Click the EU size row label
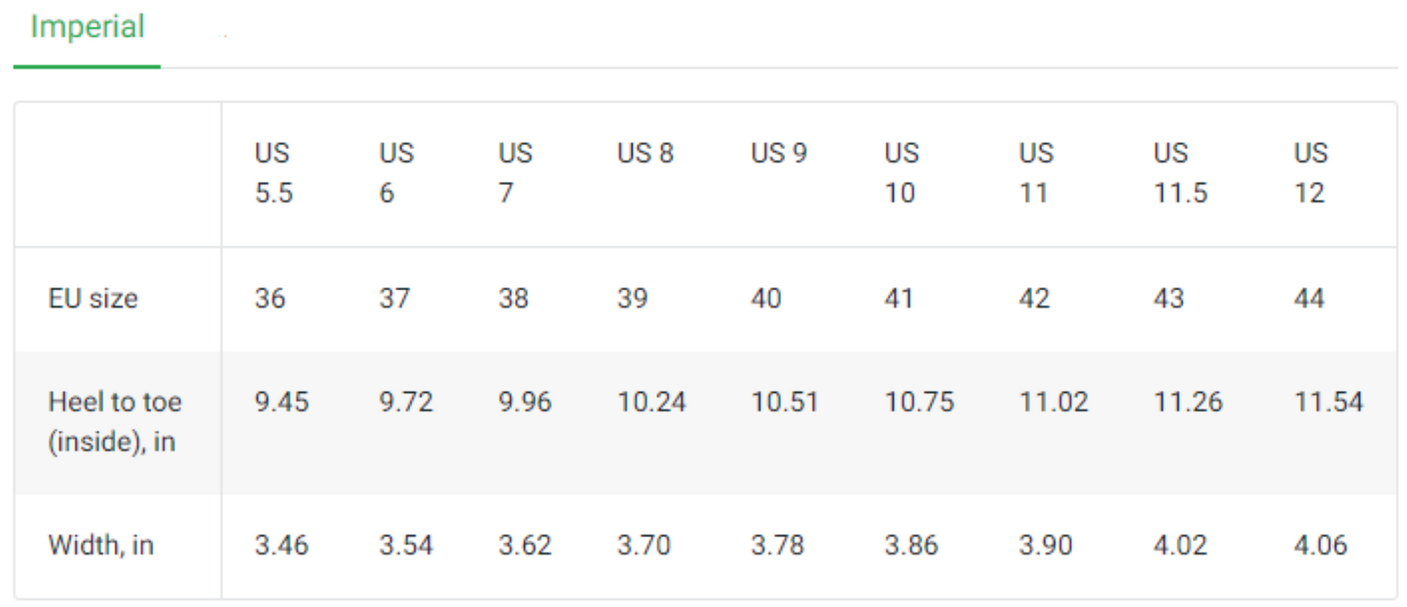Viewport: 1407px width, 607px height. coord(92,299)
